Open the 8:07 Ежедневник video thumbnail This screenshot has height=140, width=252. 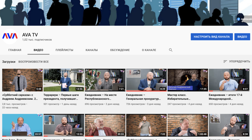tap(229, 80)
